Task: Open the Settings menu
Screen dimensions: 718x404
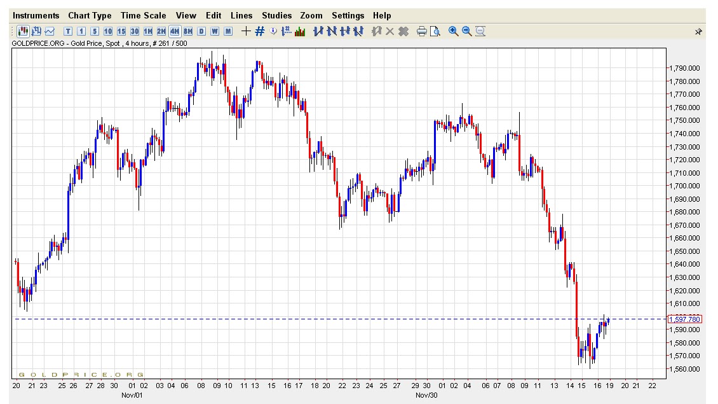Action: pos(348,16)
